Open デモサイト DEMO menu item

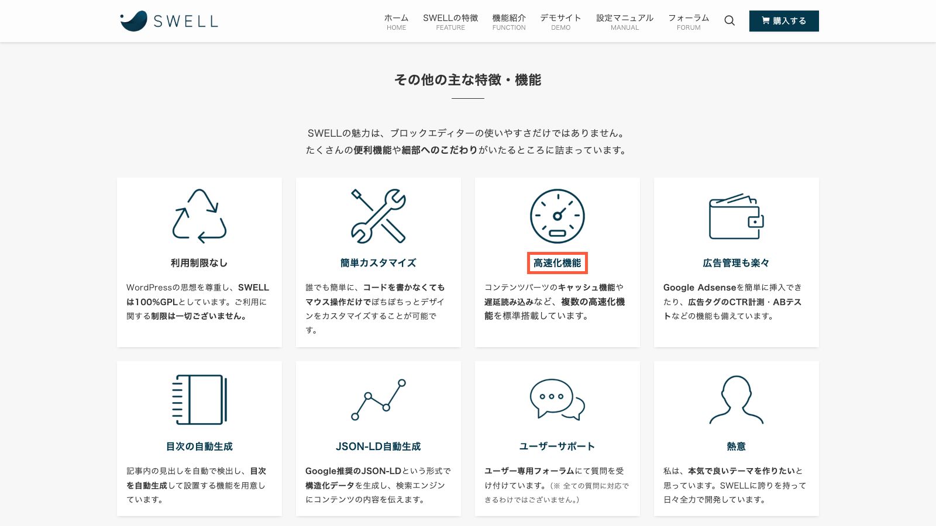pyautogui.click(x=560, y=22)
